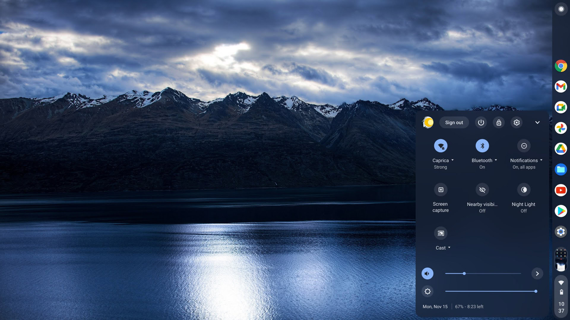Click the lock screen icon

point(499,122)
